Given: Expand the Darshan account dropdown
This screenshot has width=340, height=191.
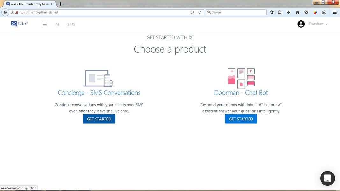Looking at the screenshot, I should 318,24.
